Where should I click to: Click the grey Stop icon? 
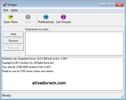pos(28,17)
